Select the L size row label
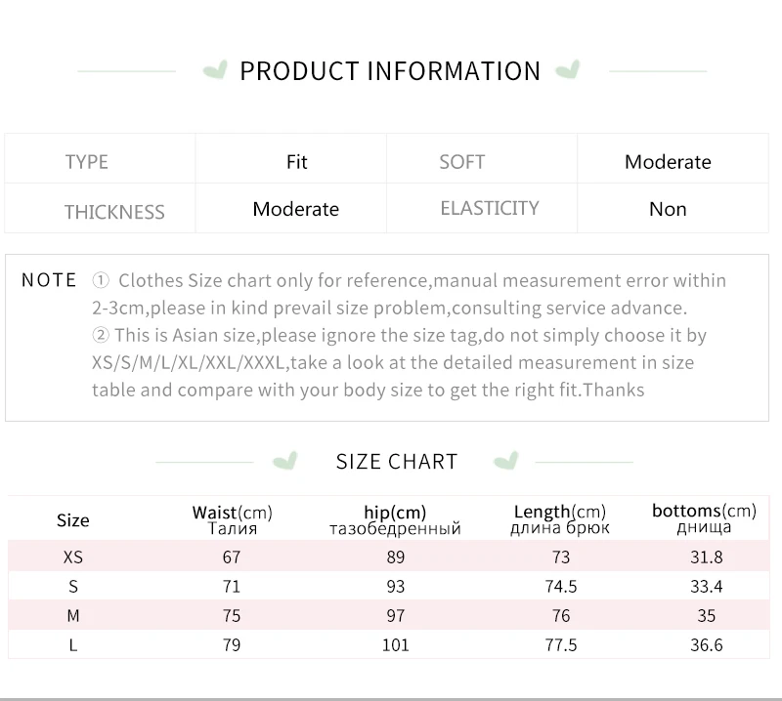The width and height of the screenshot is (782, 701). (73, 645)
